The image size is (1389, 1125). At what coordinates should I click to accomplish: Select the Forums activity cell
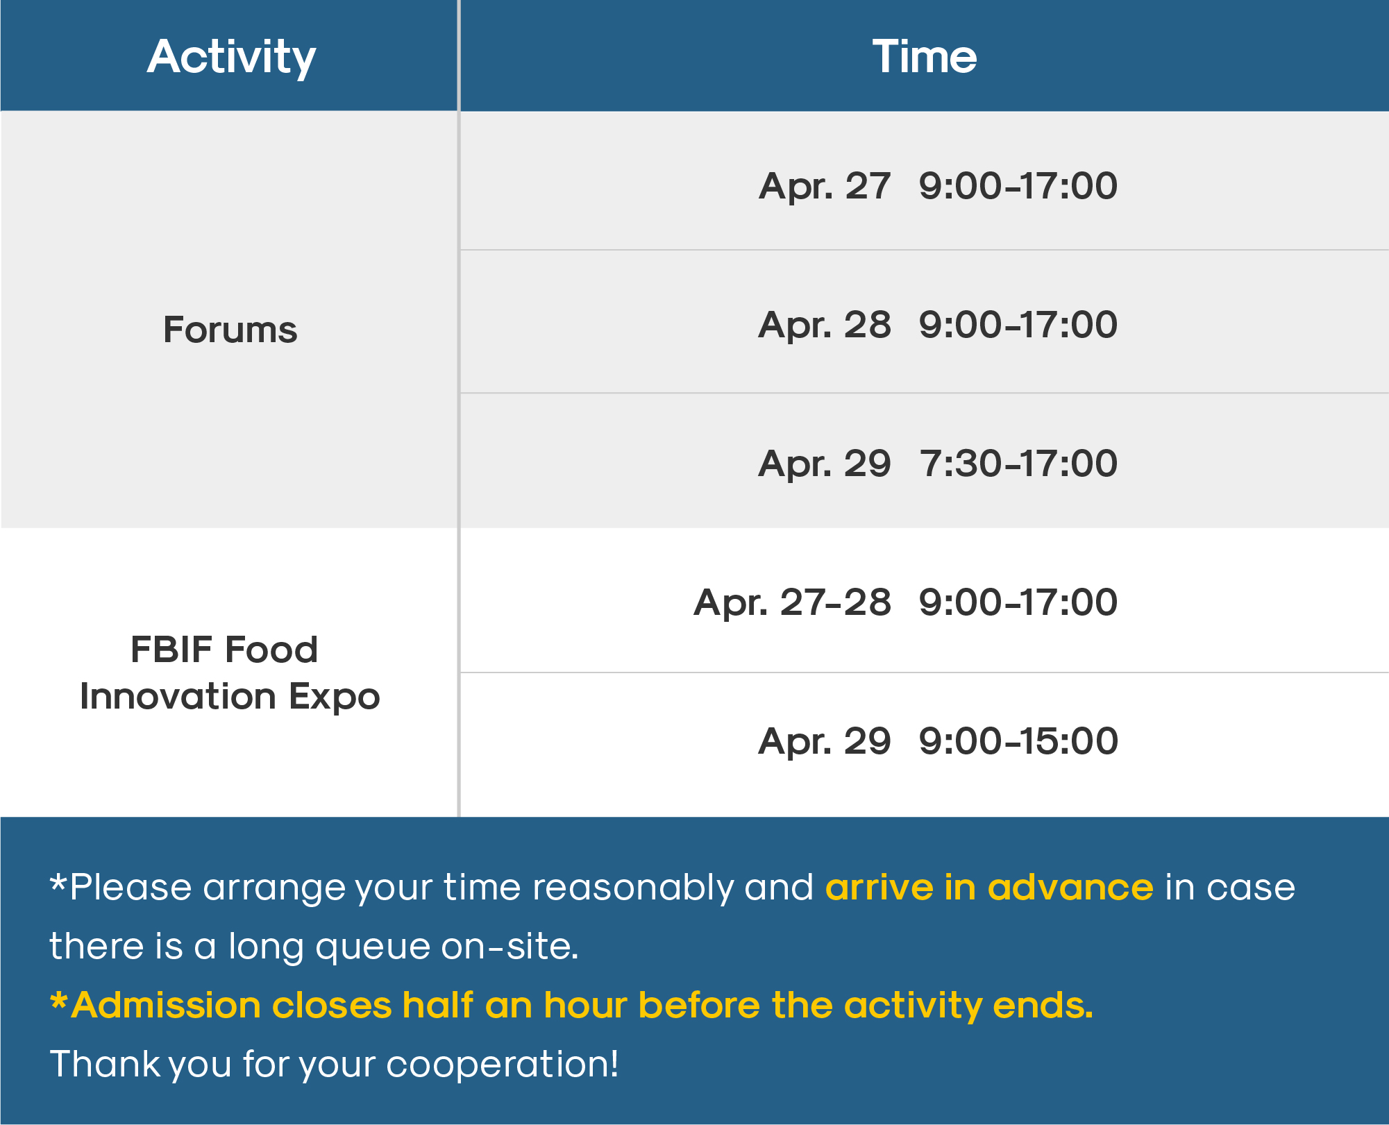(229, 320)
